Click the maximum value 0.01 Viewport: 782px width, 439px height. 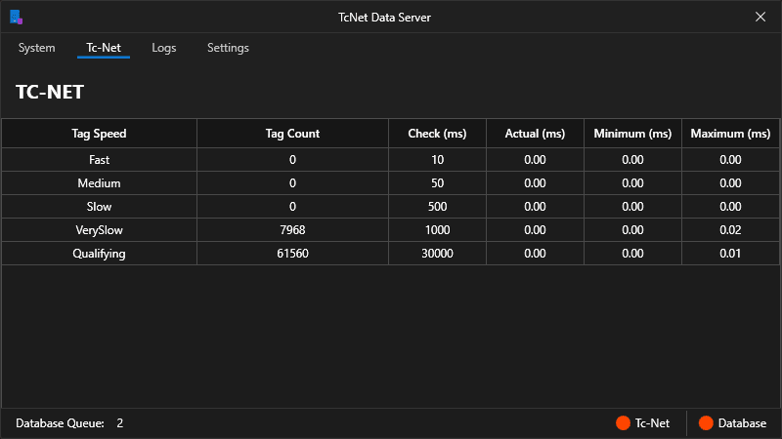(730, 254)
